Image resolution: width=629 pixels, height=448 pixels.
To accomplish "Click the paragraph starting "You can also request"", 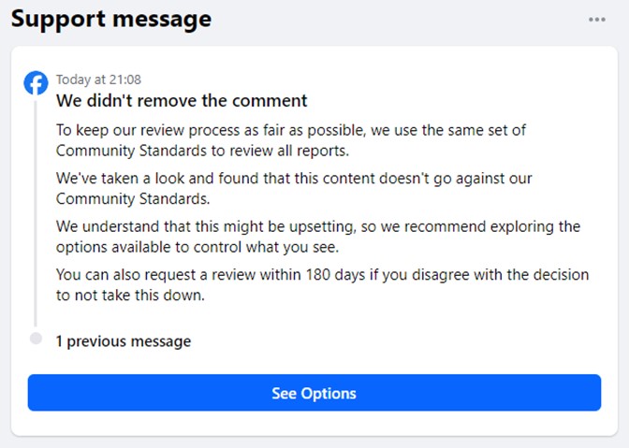I will 322,284.
